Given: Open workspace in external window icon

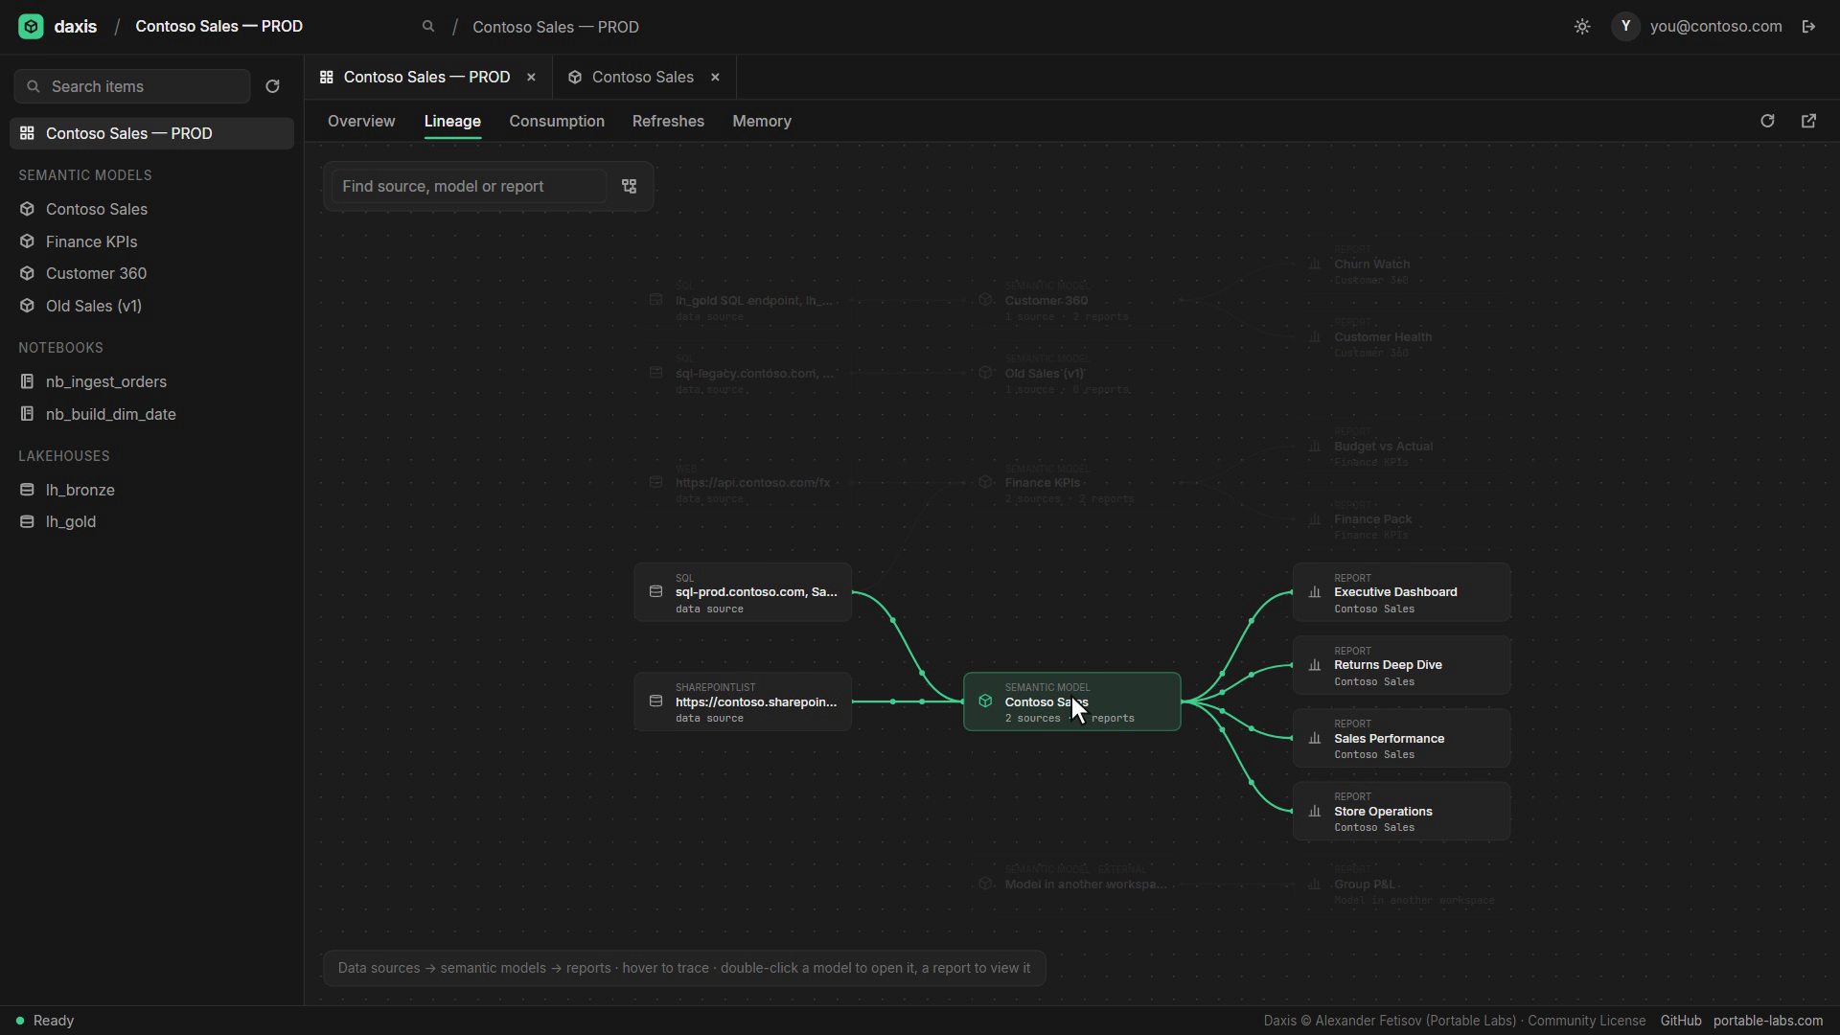Looking at the screenshot, I should [1808, 121].
